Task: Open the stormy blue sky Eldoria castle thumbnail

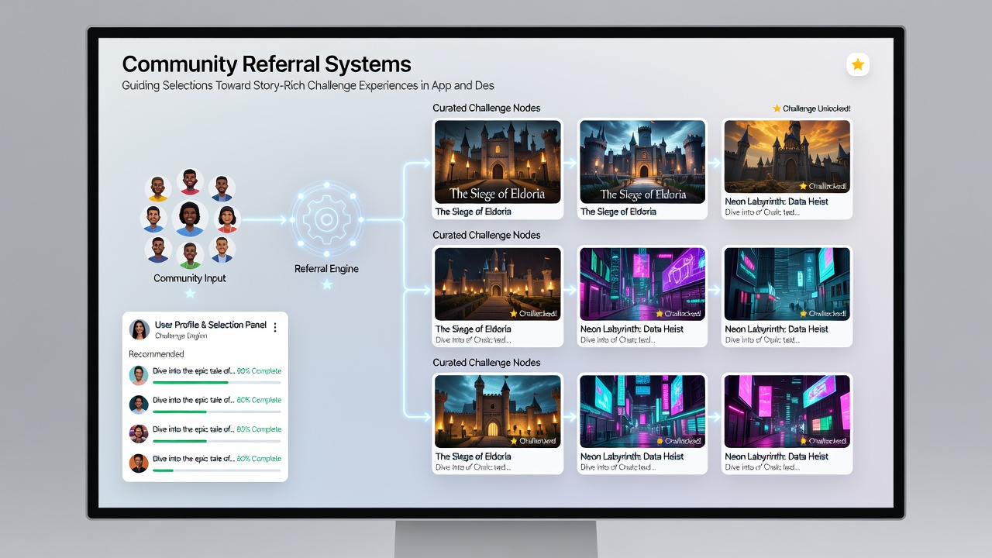Action: (x=642, y=161)
